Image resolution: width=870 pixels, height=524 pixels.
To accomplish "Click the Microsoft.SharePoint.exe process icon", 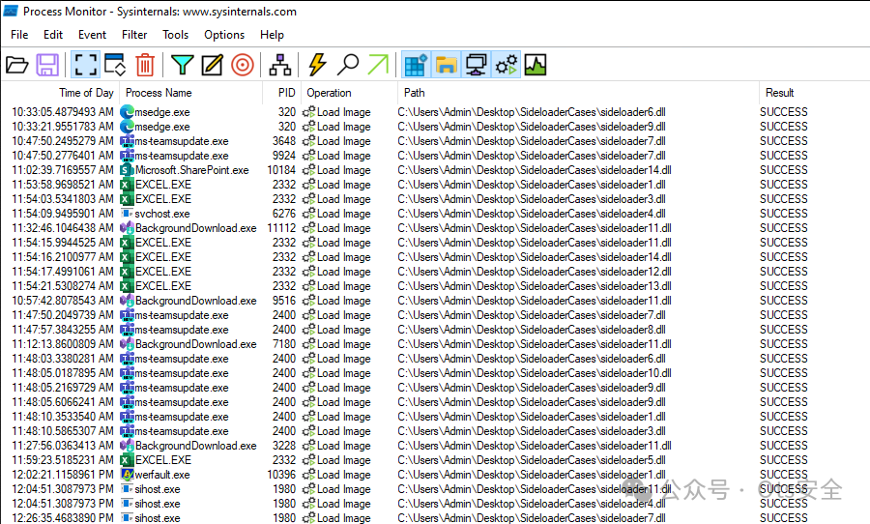I will 127,170.
